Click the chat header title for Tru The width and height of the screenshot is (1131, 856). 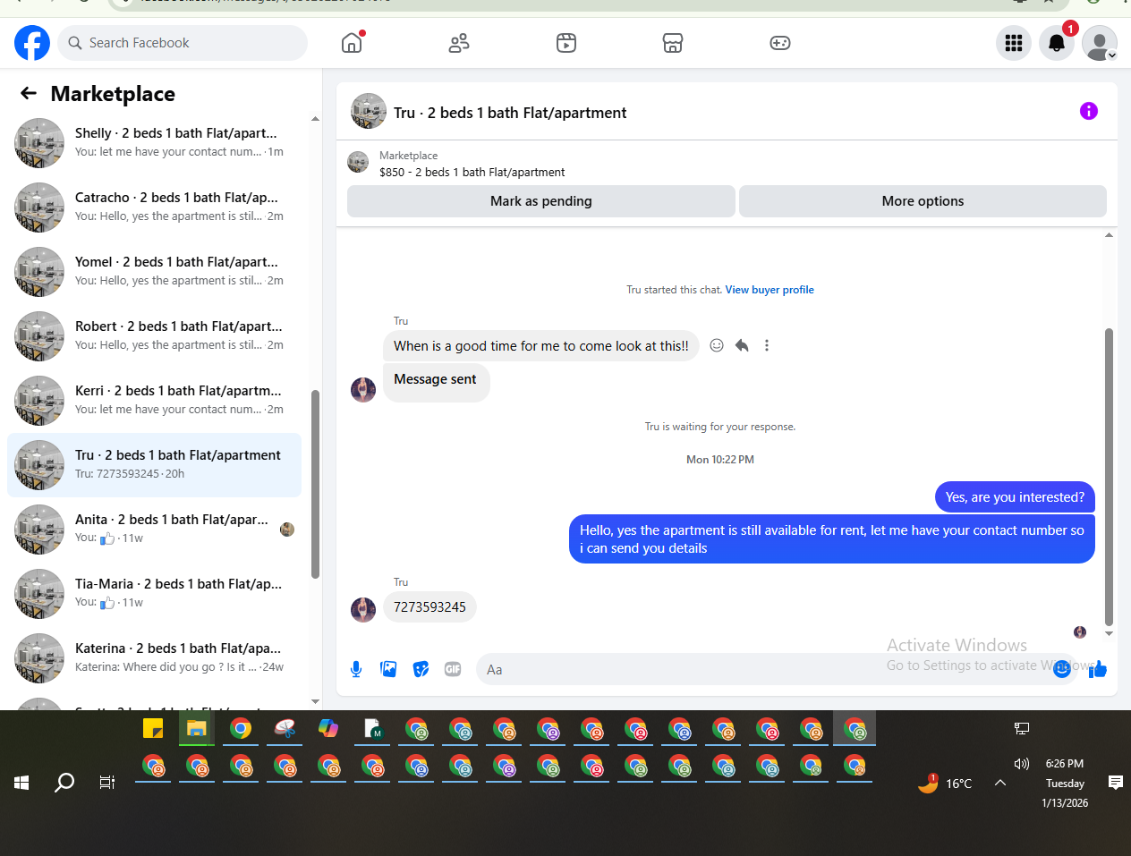(510, 113)
